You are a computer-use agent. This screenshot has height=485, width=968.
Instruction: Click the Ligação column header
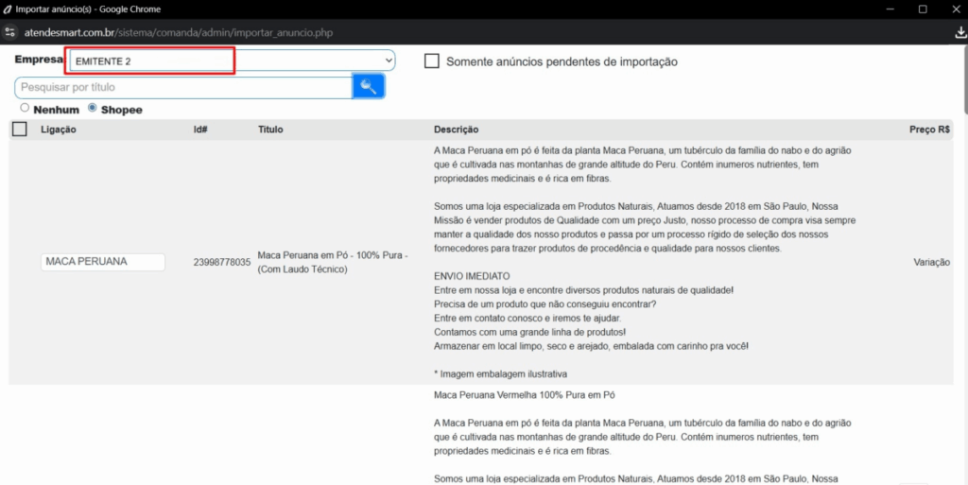(x=59, y=130)
